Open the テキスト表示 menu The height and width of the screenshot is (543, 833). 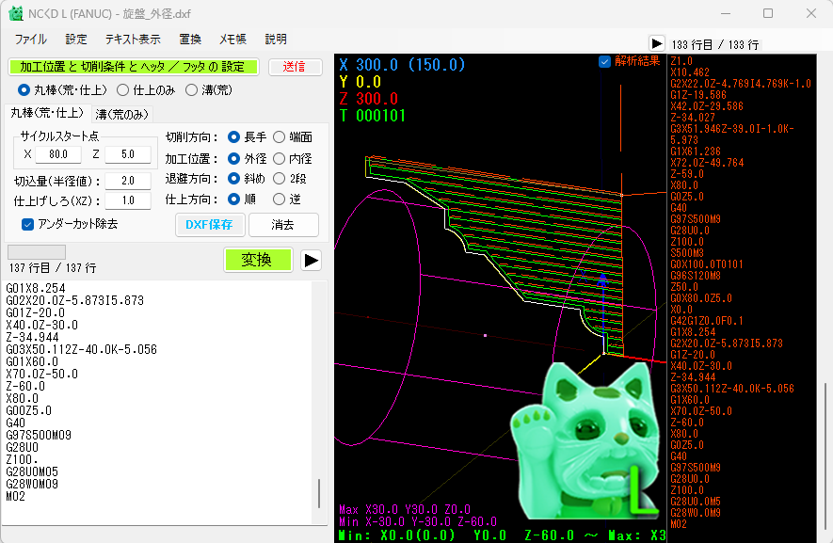(x=132, y=40)
